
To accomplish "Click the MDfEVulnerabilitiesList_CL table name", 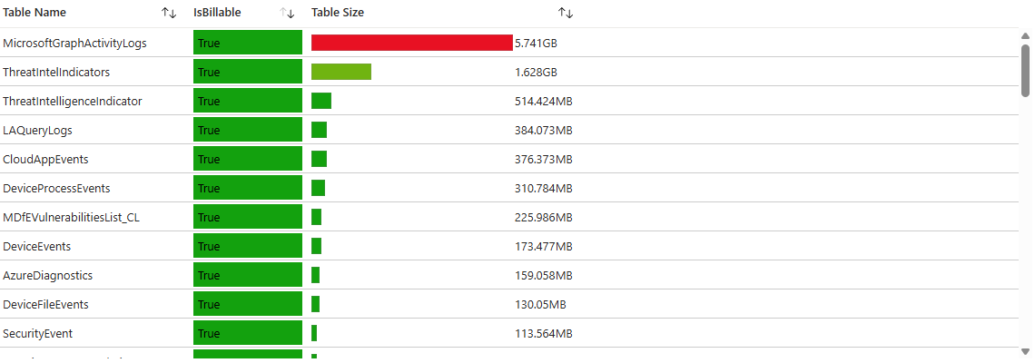I will (71, 217).
